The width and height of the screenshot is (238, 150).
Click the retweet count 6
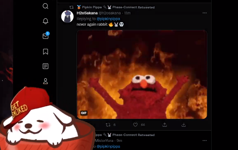pyautogui.click(x=115, y=125)
